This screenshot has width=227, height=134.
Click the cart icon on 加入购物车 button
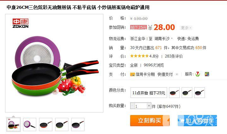click(182, 121)
